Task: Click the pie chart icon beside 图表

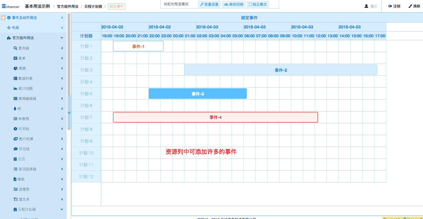Action: 15,68
